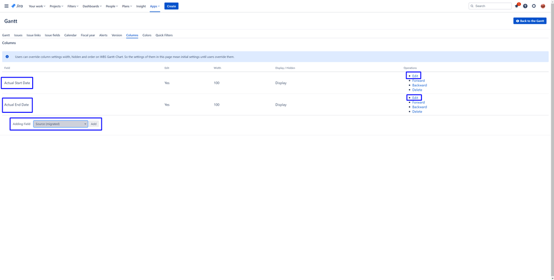Image resolution: width=554 pixels, height=280 pixels.
Task: Expand Your work menu
Action: coord(37,6)
